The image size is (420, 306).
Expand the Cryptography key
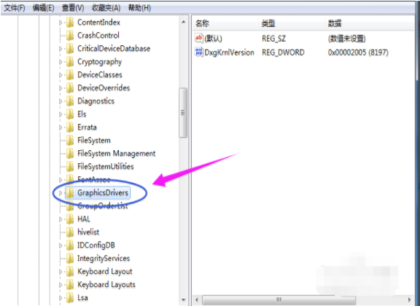click(61, 62)
